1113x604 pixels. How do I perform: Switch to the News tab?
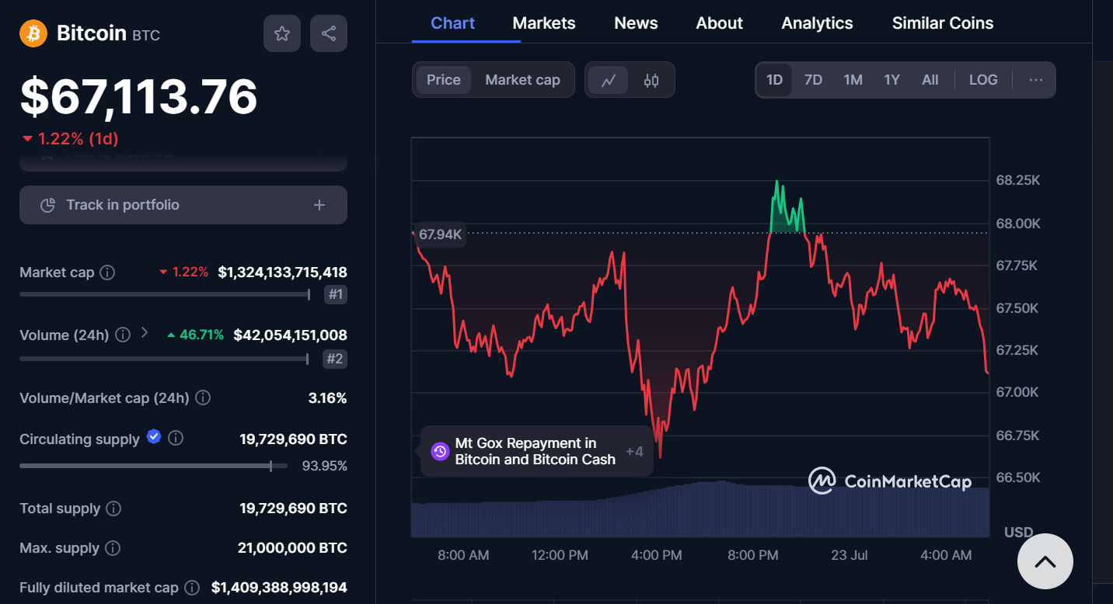tap(636, 23)
